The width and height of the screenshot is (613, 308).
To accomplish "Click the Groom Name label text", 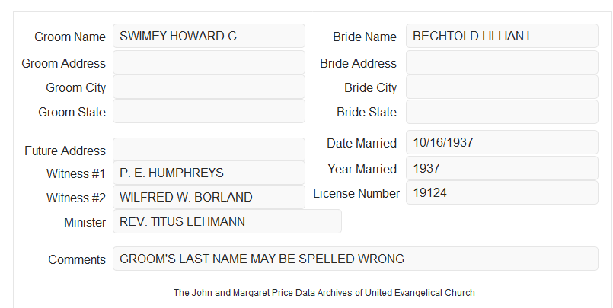I will (70, 37).
